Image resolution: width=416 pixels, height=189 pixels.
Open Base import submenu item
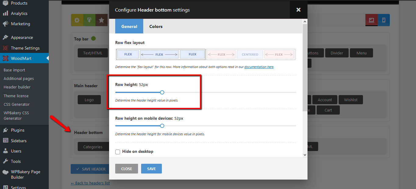pos(14,70)
